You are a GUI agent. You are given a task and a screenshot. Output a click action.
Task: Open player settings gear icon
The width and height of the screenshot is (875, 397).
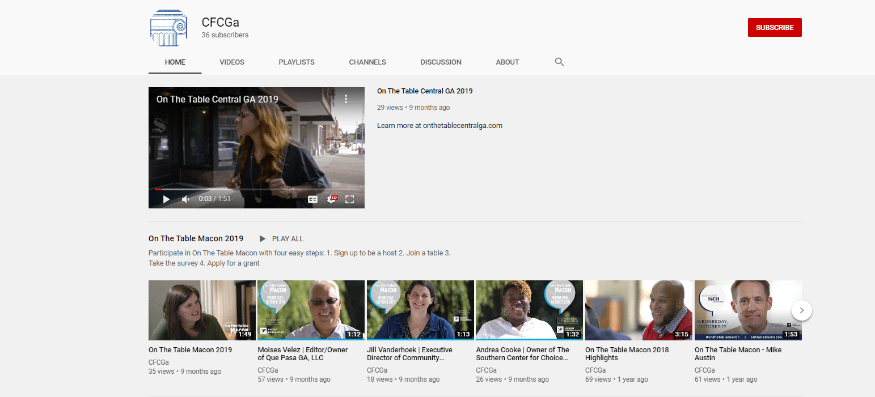point(332,199)
